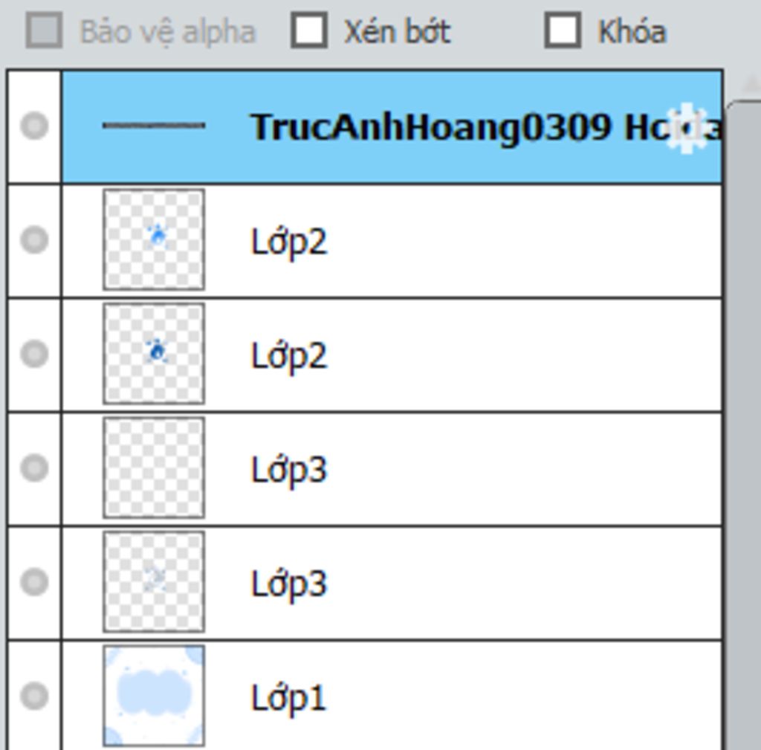Click the cloud thumbnail of Lớp1
The width and height of the screenshot is (761, 750).
pos(153,696)
